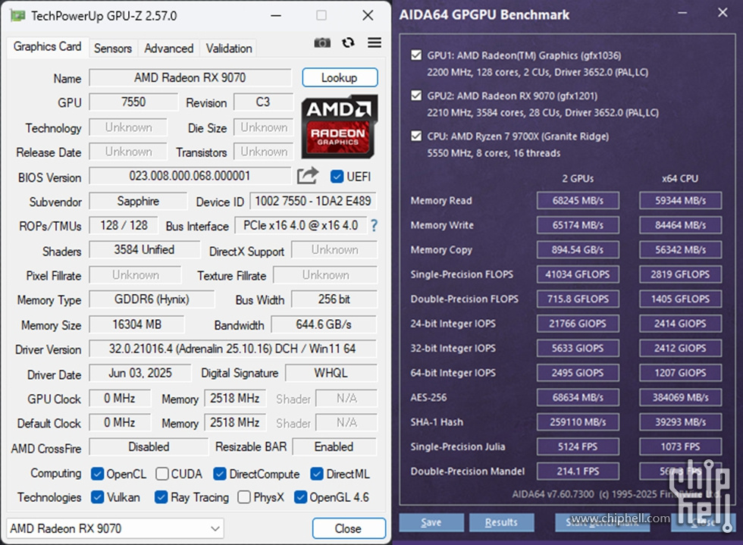Click 64-bit Integer IOPS CPU value 1207 GIOPS
The width and height of the screenshot is (743, 545).
681,373
